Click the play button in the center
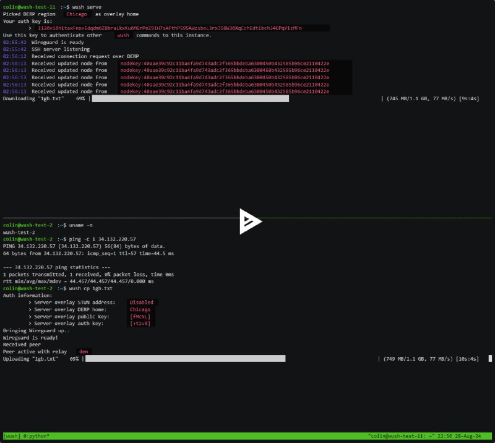The image size is (495, 443). tap(251, 222)
